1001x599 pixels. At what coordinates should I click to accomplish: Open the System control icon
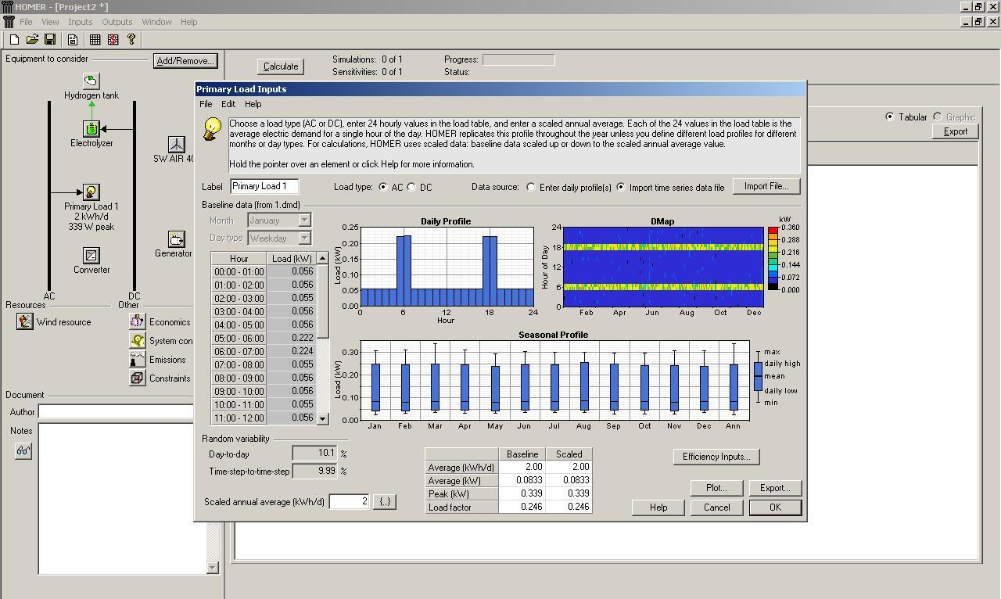coord(137,340)
